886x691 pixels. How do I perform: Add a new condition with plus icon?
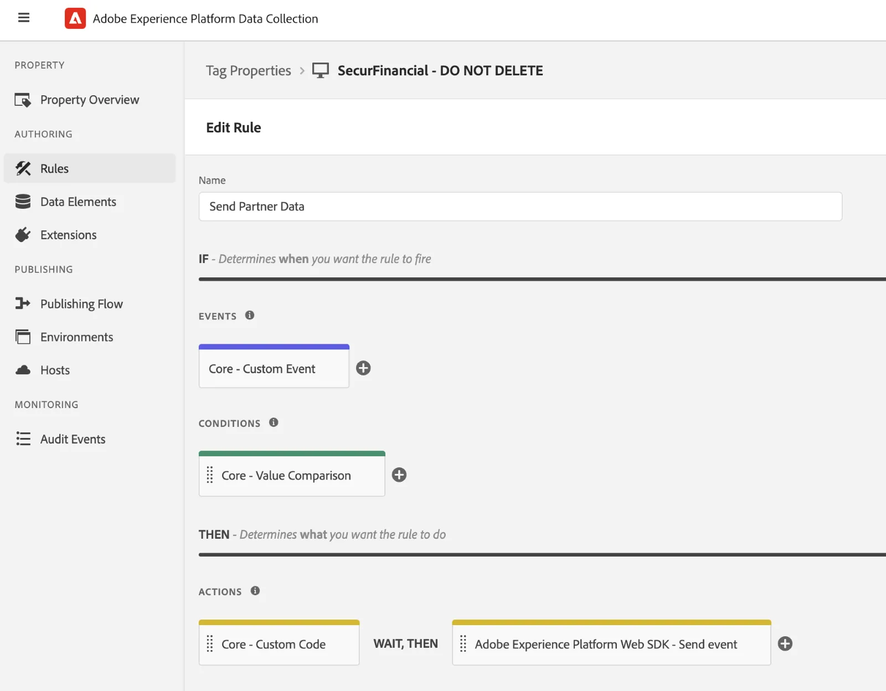pyautogui.click(x=399, y=475)
